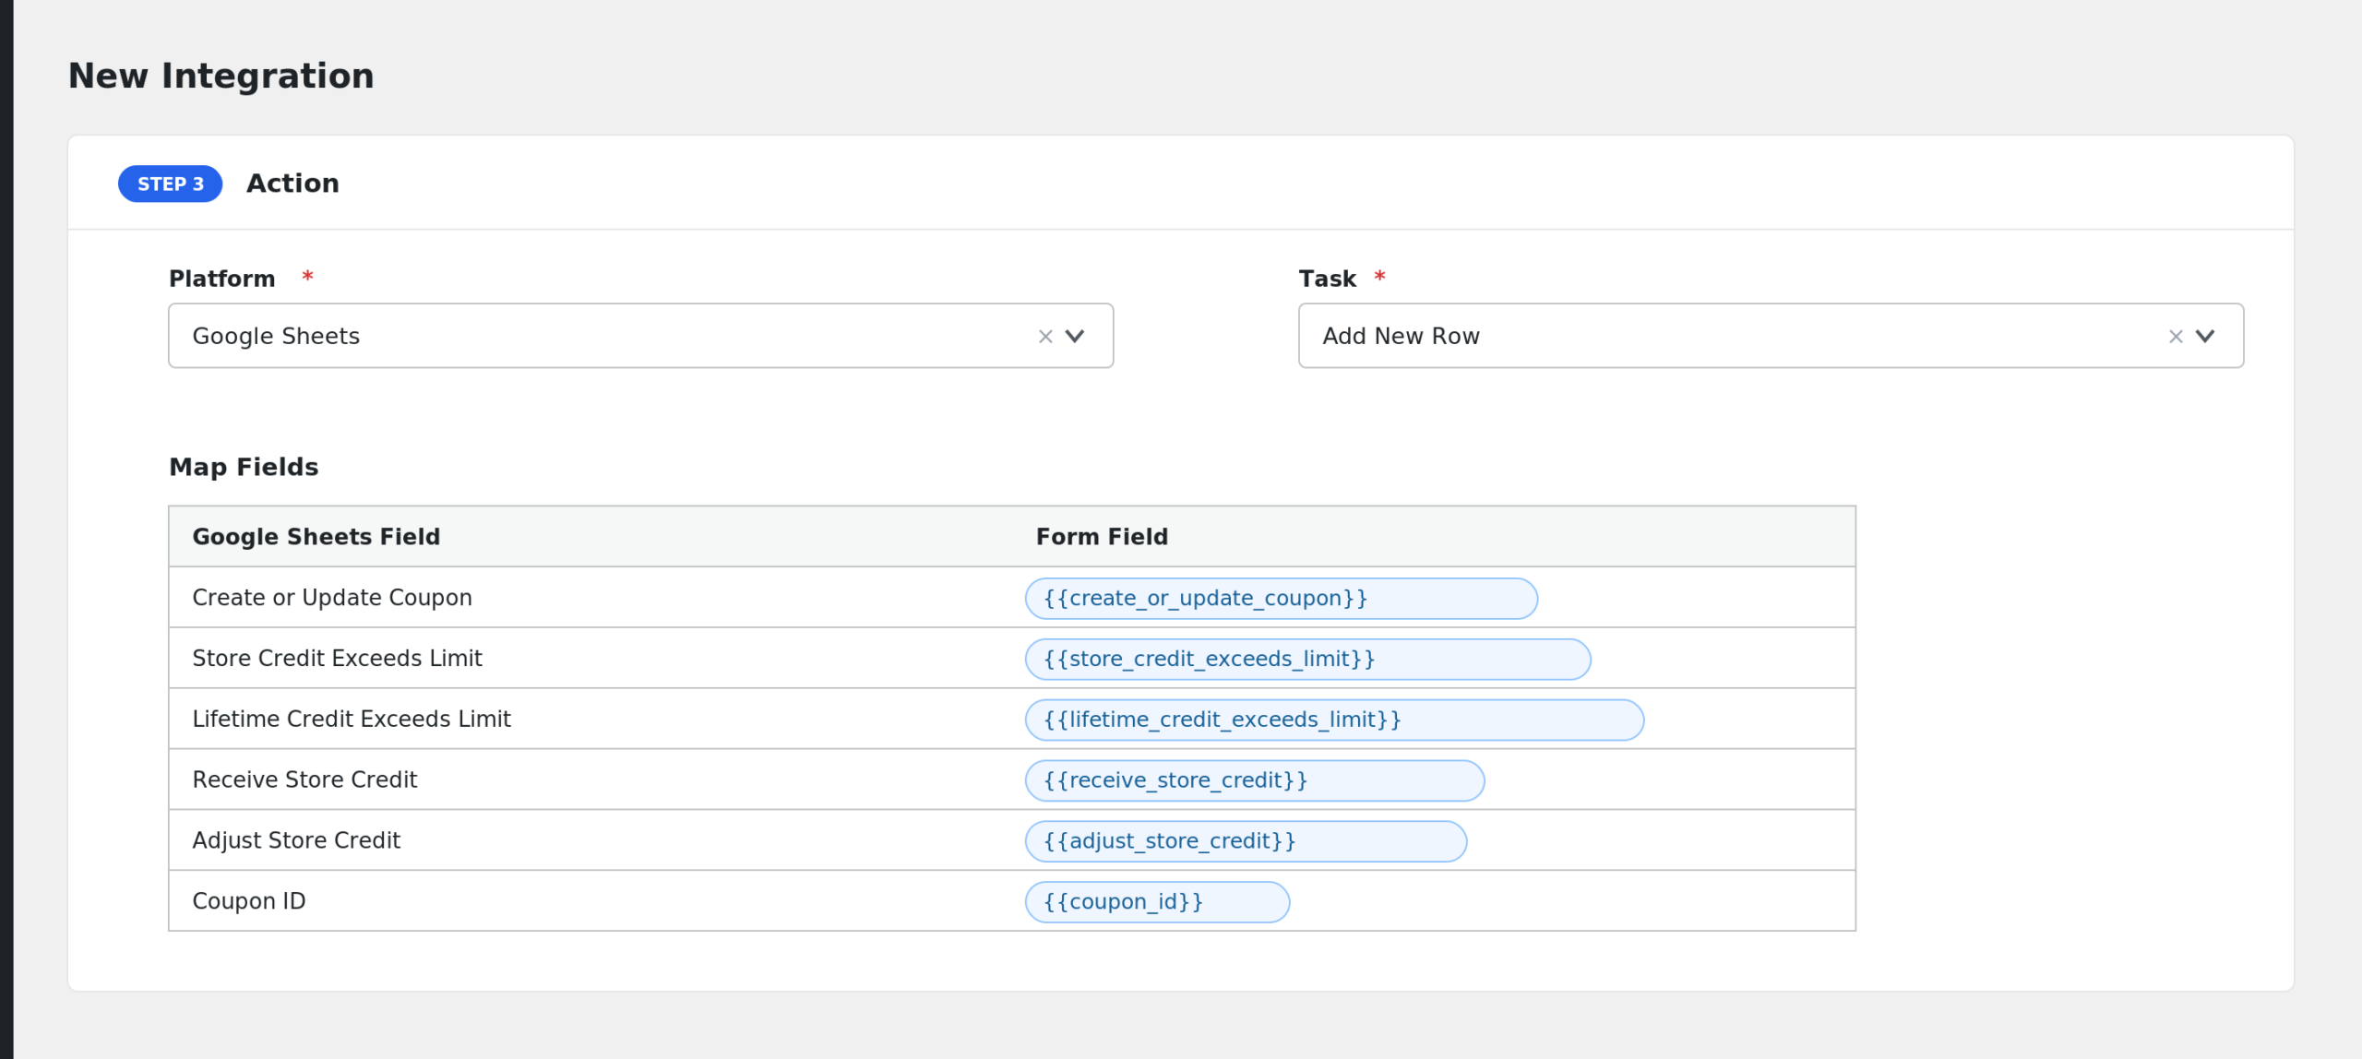Click the Form Field column header
The height and width of the screenshot is (1059, 2362).
coord(1102,537)
